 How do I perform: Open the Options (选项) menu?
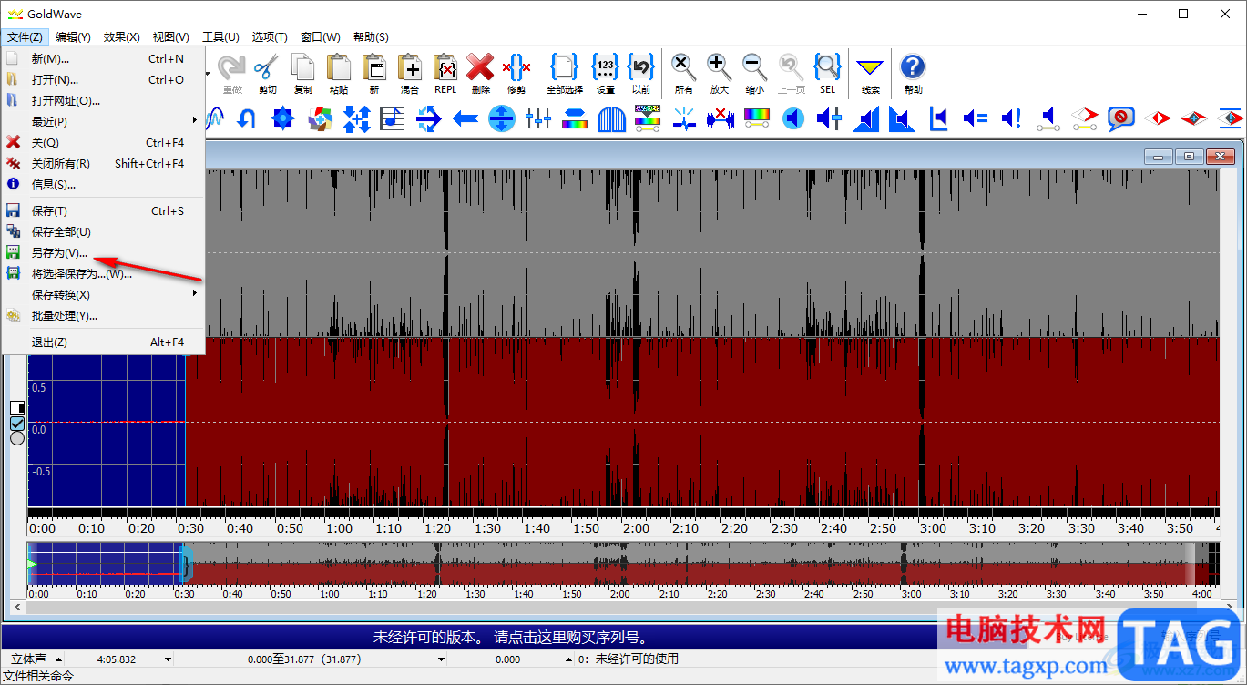[269, 37]
